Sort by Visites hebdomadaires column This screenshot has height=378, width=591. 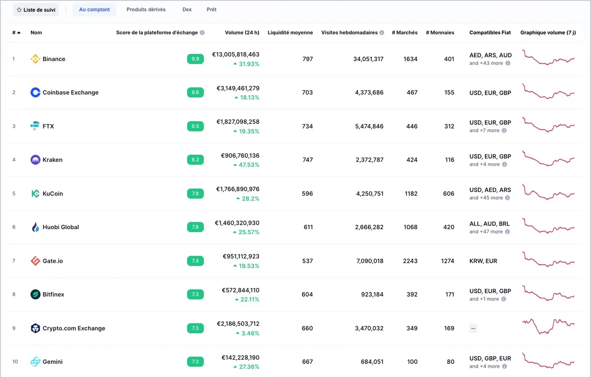tap(350, 33)
